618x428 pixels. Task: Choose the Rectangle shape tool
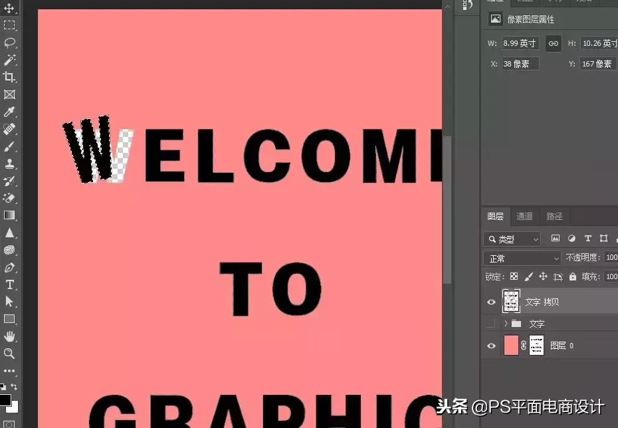pos(9,319)
